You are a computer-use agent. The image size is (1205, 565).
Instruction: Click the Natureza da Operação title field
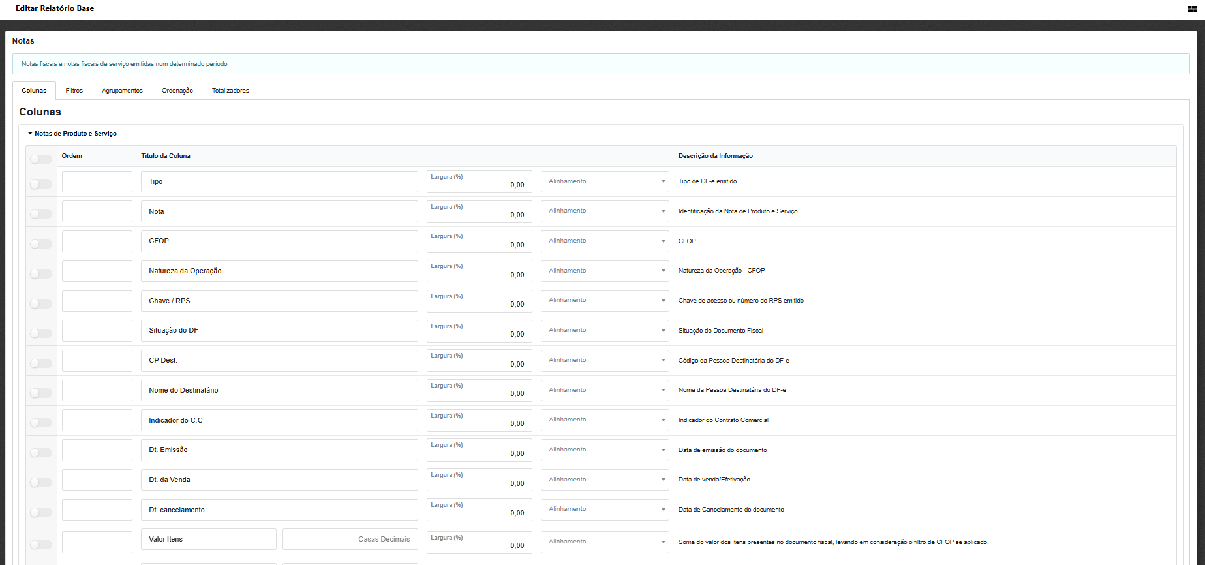[279, 271]
